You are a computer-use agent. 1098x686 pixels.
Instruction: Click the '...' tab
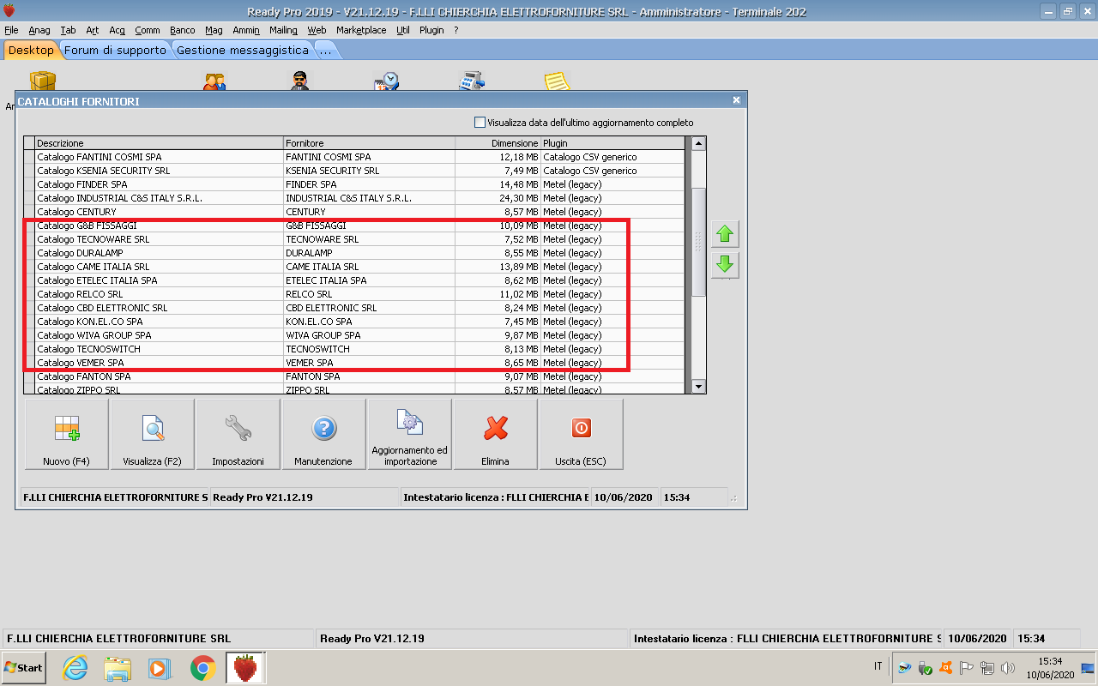pos(325,50)
